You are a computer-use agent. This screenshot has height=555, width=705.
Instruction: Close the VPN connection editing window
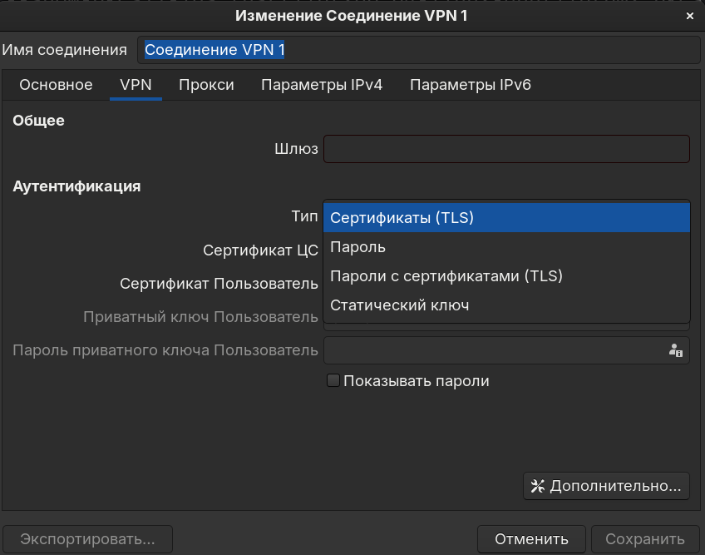point(690,15)
